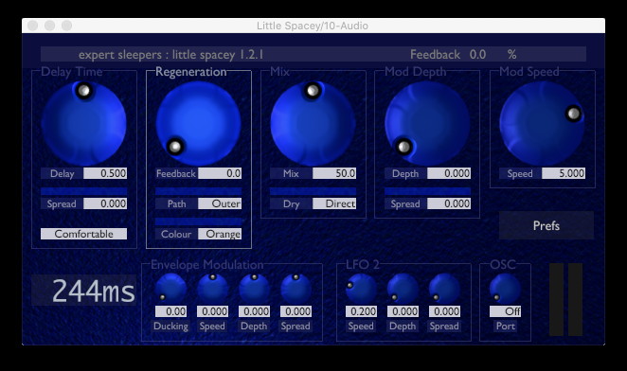Click the Mod Depth Spread value field
The height and width of the screenshot is (371, 627).
click(x=449, y=203)
